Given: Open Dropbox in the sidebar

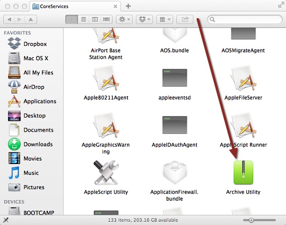Looking at the screenshot, I should tap(28, 44).
